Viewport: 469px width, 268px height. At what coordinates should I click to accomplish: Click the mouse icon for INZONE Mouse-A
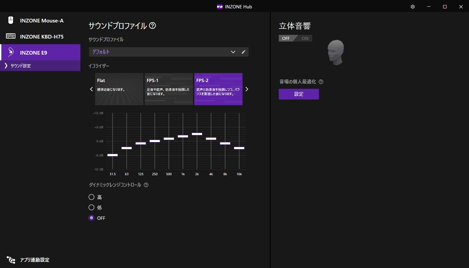click(x=11, y=20)
